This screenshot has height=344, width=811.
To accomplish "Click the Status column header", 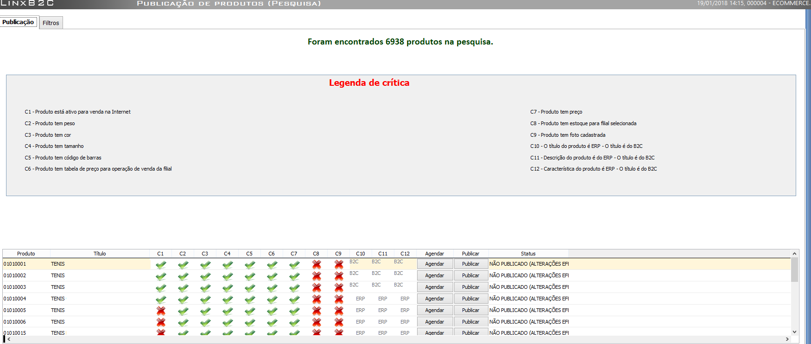I will (x=528, y=254).
